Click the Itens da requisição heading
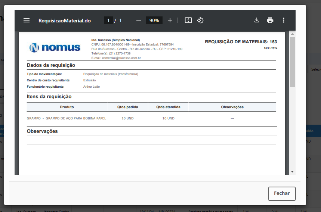 tap(49, 97)
